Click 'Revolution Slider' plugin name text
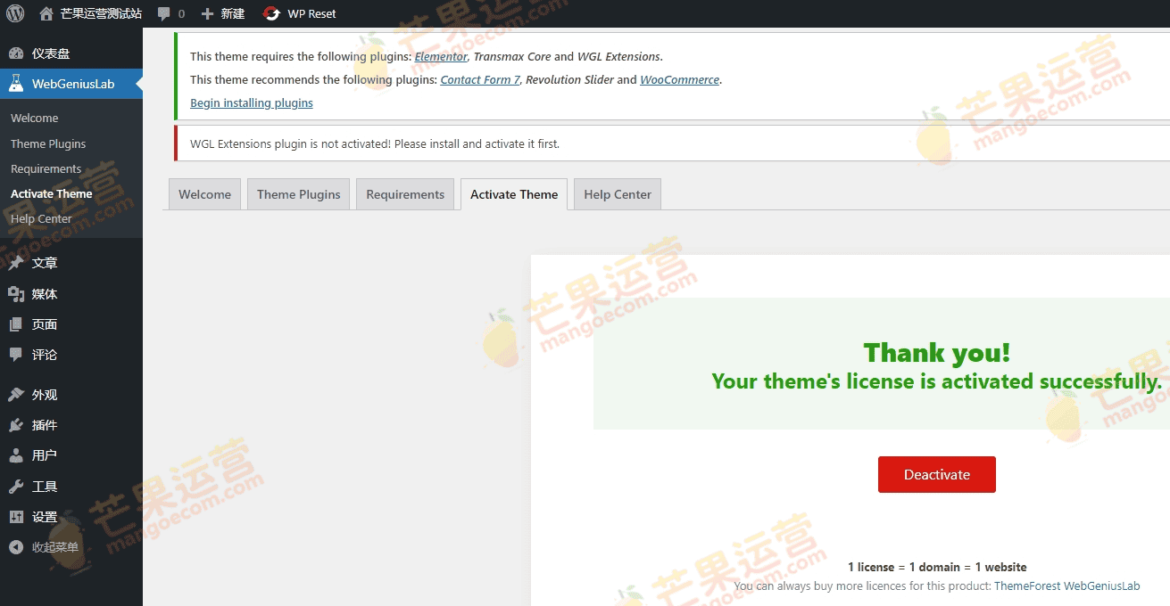The height and width of the screenshot is (606, 1170). (569, 79)
